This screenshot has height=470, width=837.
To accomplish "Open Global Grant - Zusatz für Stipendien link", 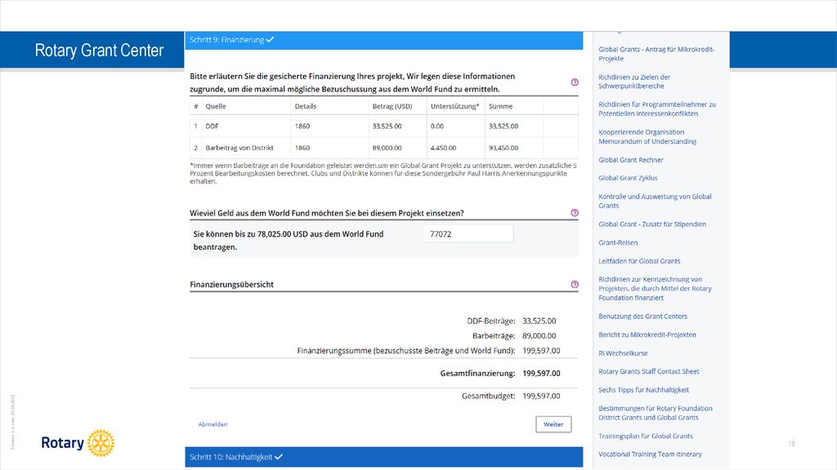I will (651, 224).
